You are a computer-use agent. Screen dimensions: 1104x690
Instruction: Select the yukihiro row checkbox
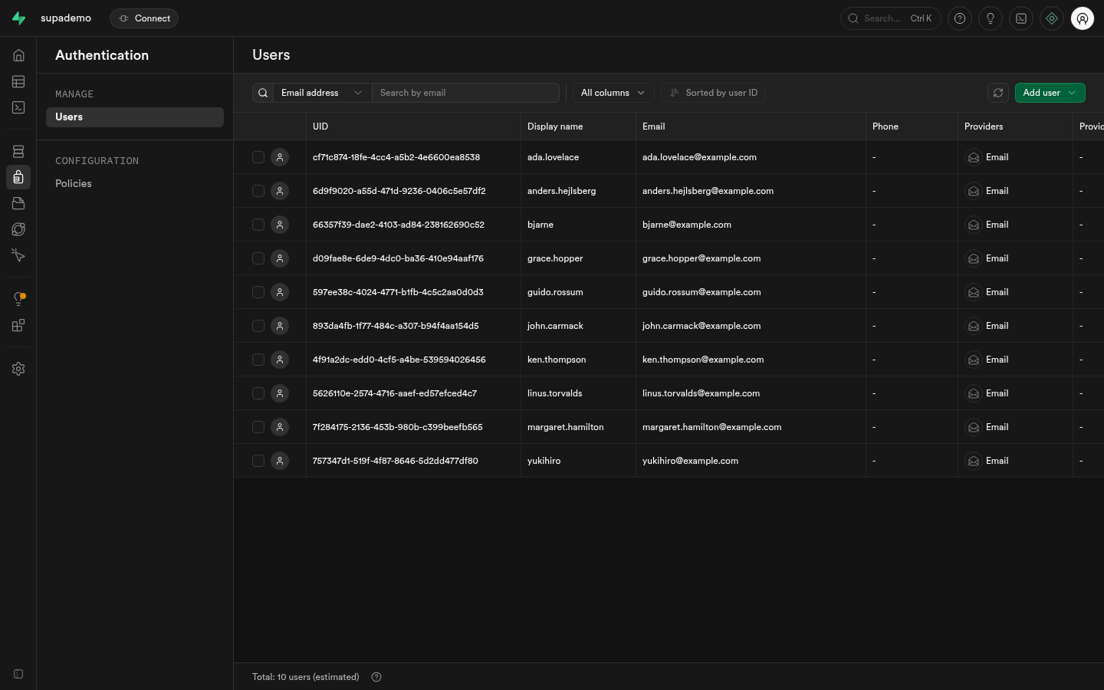pos(258,461)
